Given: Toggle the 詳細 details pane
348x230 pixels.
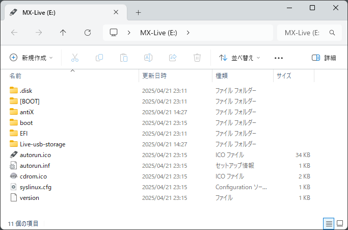Looking at the screenshot, I should point(324,58).
